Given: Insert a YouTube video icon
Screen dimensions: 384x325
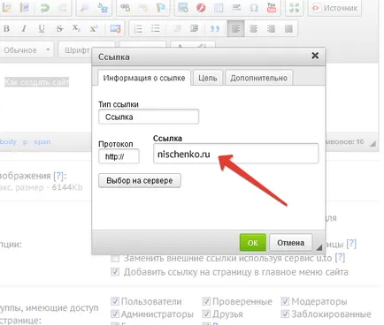Looking at the screenshot, I should (x=272, y=8).
